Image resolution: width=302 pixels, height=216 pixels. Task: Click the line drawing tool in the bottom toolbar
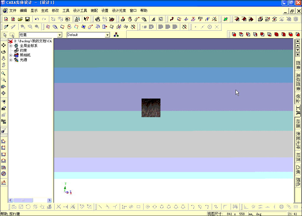click(x=100, y=207)
